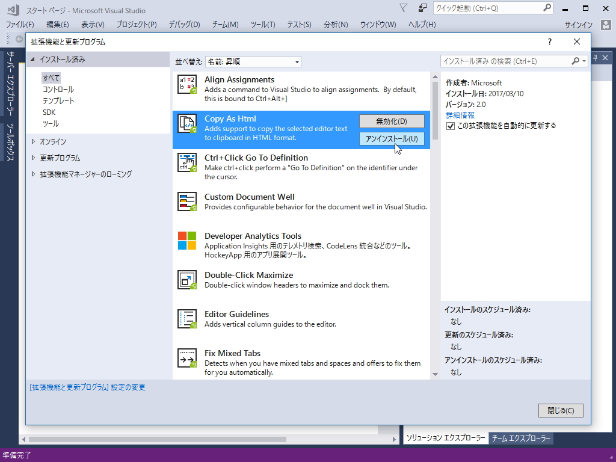The height and width of the screenshot is (462, 616).
Task: Click the quick launch search magnifier icon
Action: (x=547, y=8)
